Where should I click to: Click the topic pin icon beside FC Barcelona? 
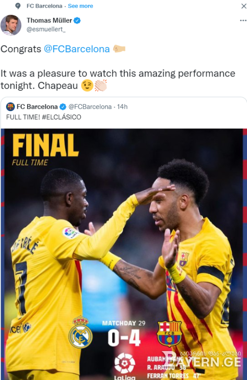click(18, 6)
